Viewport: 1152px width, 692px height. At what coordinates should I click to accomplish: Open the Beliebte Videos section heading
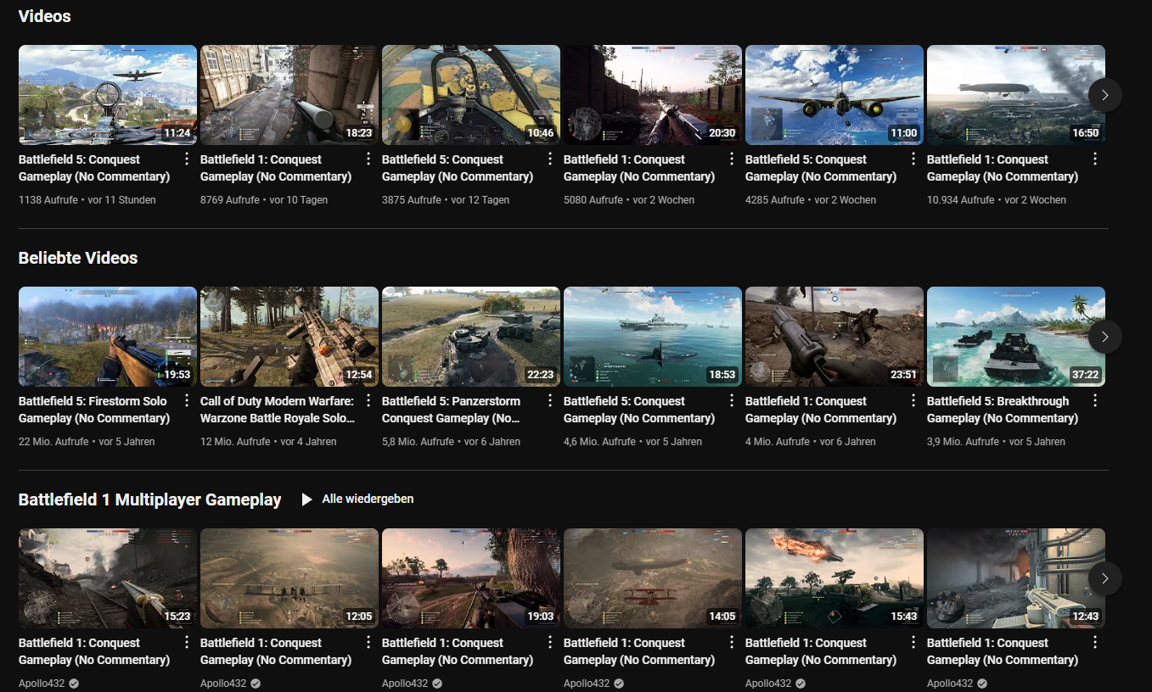78,258
